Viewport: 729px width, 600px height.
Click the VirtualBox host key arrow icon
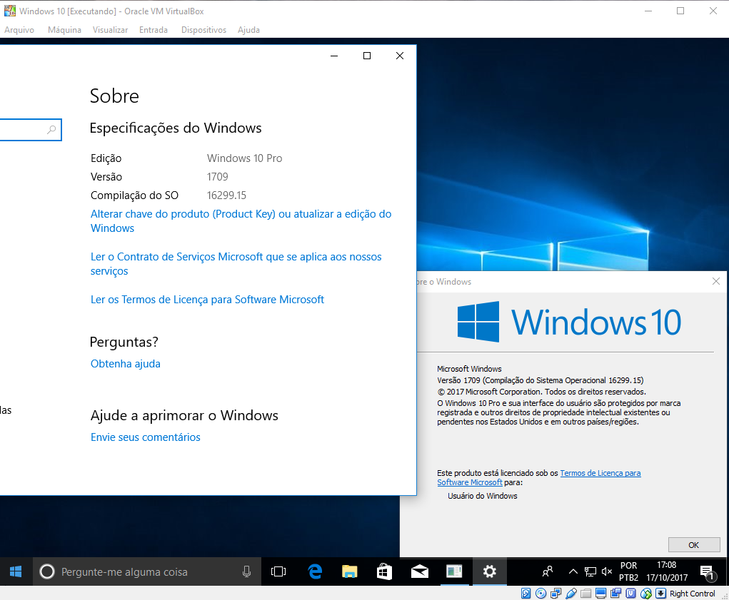pos(660,594)
